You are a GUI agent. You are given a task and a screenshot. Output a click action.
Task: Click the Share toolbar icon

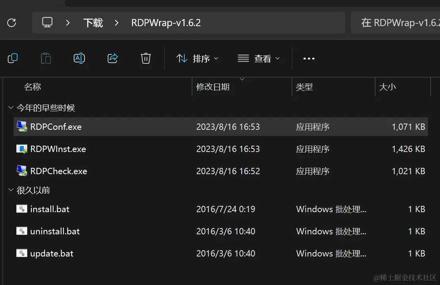point(113,58)
